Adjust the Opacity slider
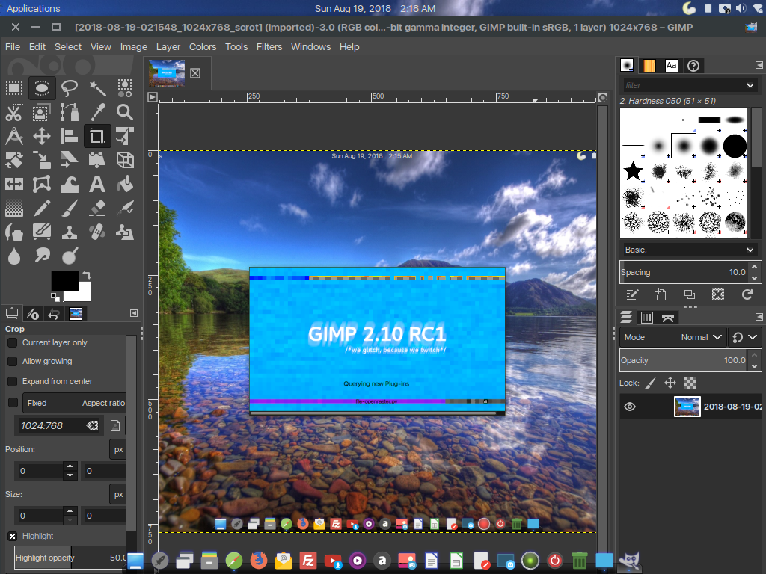Viewport: 766px width, 574px height. (x=683, y=360)
